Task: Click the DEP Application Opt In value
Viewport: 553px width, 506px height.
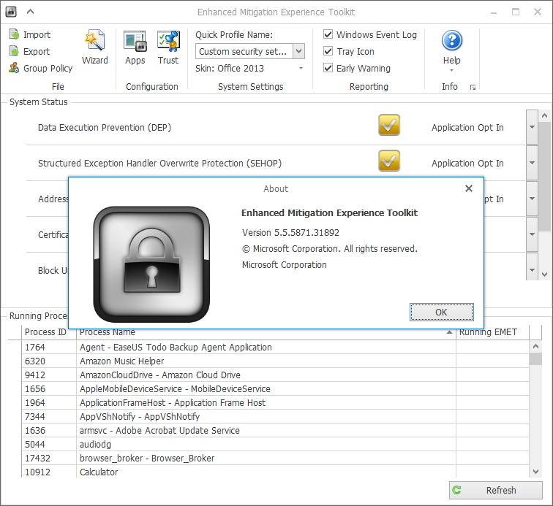Action: 467,128
